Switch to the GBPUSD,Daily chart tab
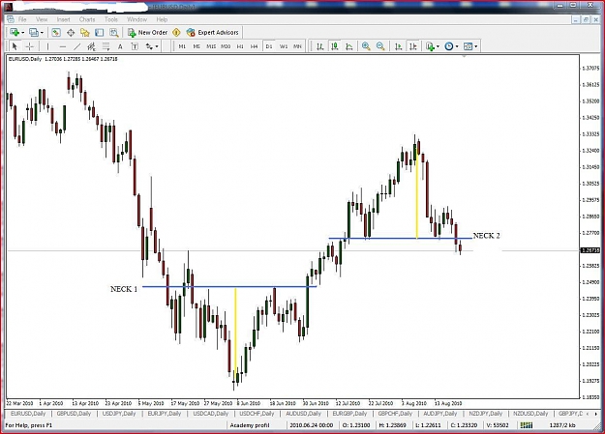 (x=74, y=414)
